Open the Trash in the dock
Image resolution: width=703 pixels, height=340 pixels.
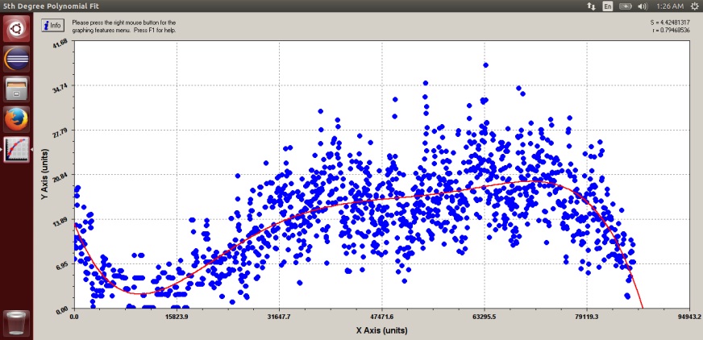(x=16, y=321)
